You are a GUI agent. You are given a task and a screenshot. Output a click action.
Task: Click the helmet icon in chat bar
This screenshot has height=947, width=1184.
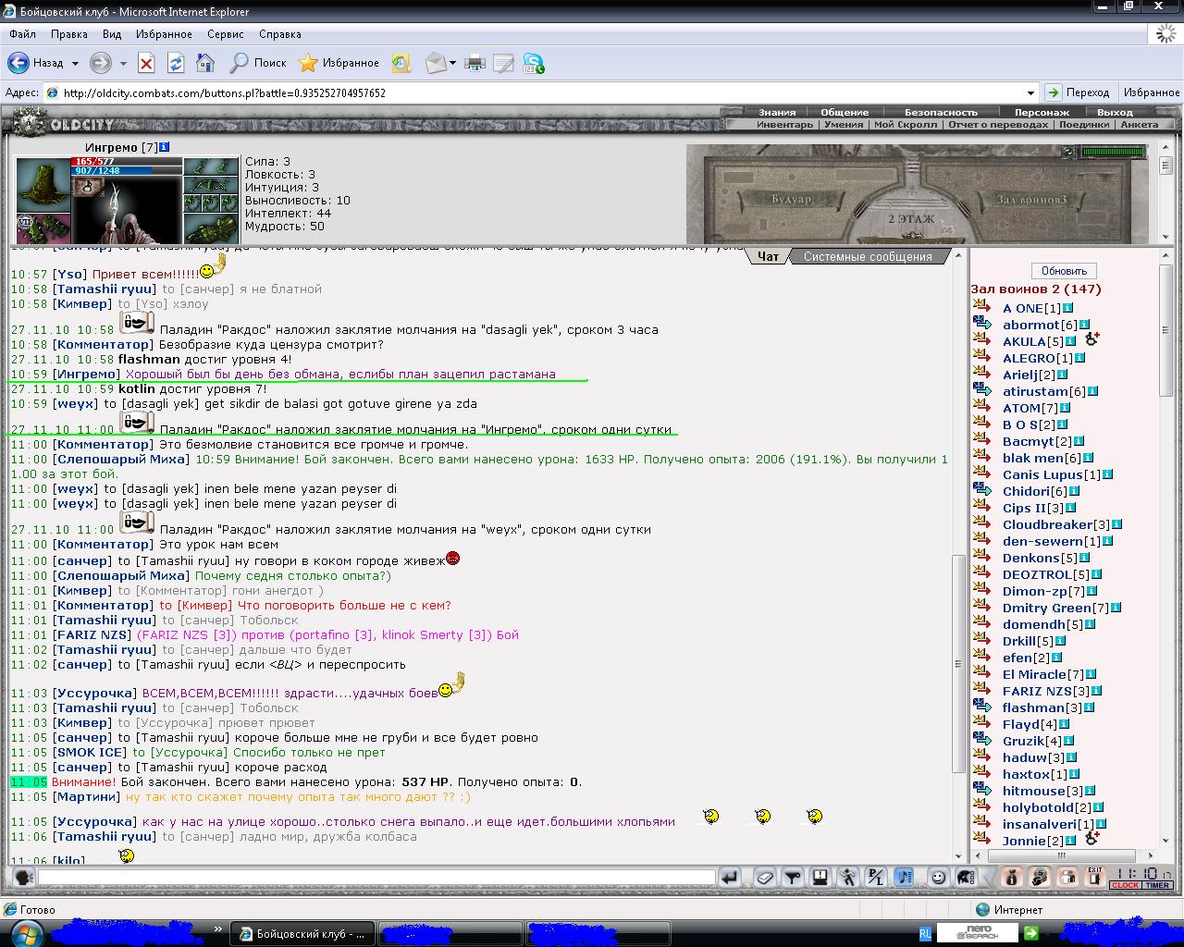[x=966, y=878]
